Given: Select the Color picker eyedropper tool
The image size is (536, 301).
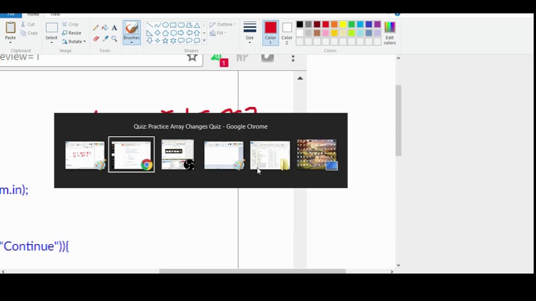Looking at the screenshot, I should coord(105,39).
